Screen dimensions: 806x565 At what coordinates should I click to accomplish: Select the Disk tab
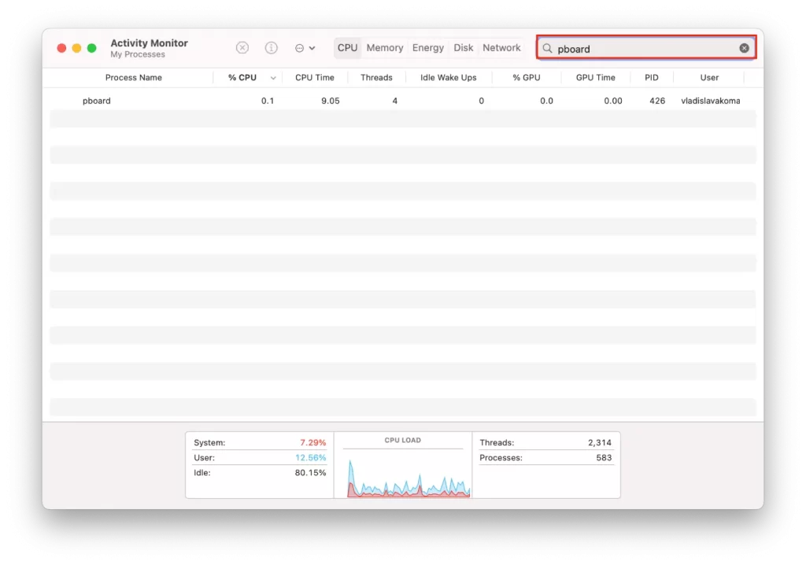(x=463, y=48)
